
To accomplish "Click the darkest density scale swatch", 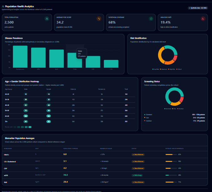I will (15, 127).
